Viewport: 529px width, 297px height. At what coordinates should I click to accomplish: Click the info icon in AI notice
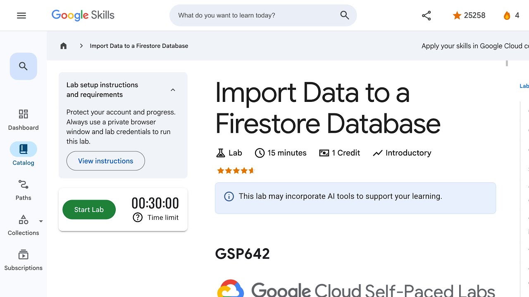pyautogui.click(x=229, y=196)
